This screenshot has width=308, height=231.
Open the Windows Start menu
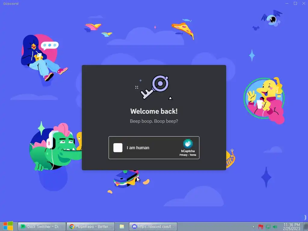[x=8, y=226]
